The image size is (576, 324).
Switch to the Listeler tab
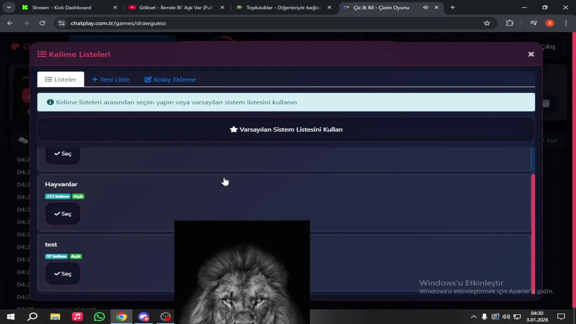(61, 79)
